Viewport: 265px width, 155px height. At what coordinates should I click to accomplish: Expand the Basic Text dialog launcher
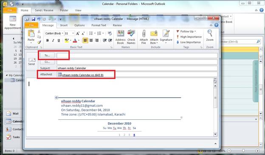pos(111,47)
